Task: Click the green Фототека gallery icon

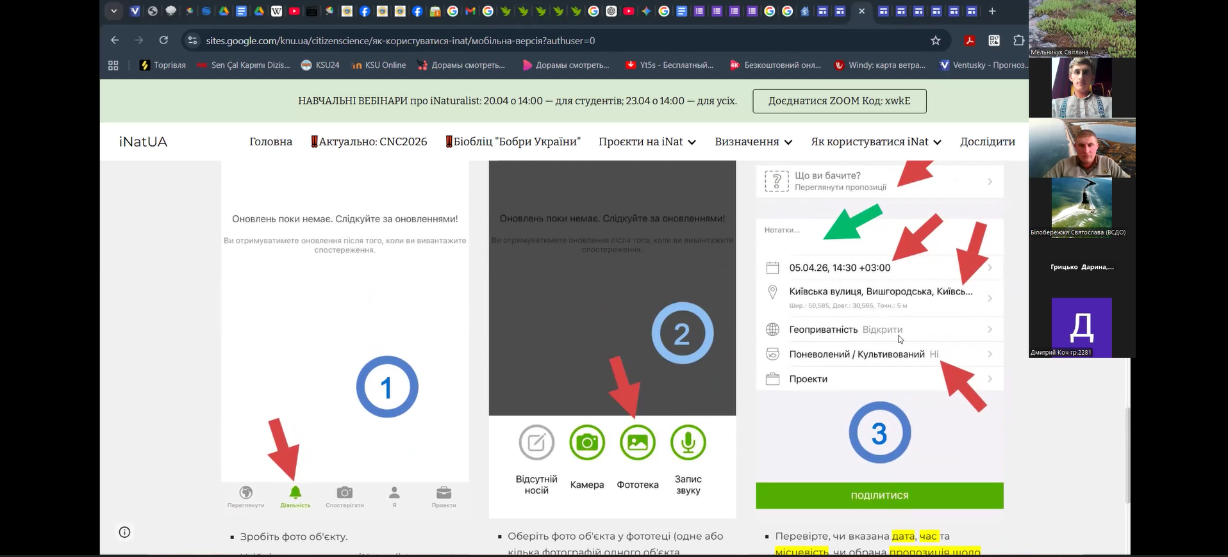Action: coord(637,442)
